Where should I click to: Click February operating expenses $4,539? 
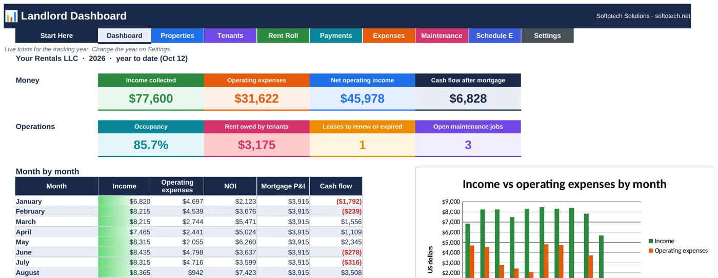pyautogui.click(x=177, y=211)
